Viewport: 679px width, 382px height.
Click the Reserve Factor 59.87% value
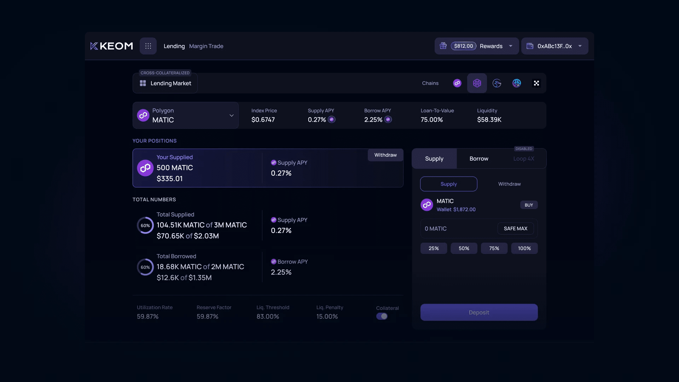click(207, 316)
